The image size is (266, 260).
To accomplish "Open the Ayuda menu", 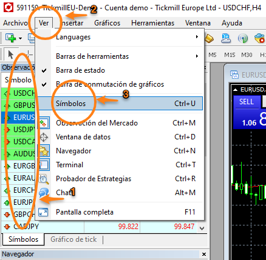I will click(232, 23).
